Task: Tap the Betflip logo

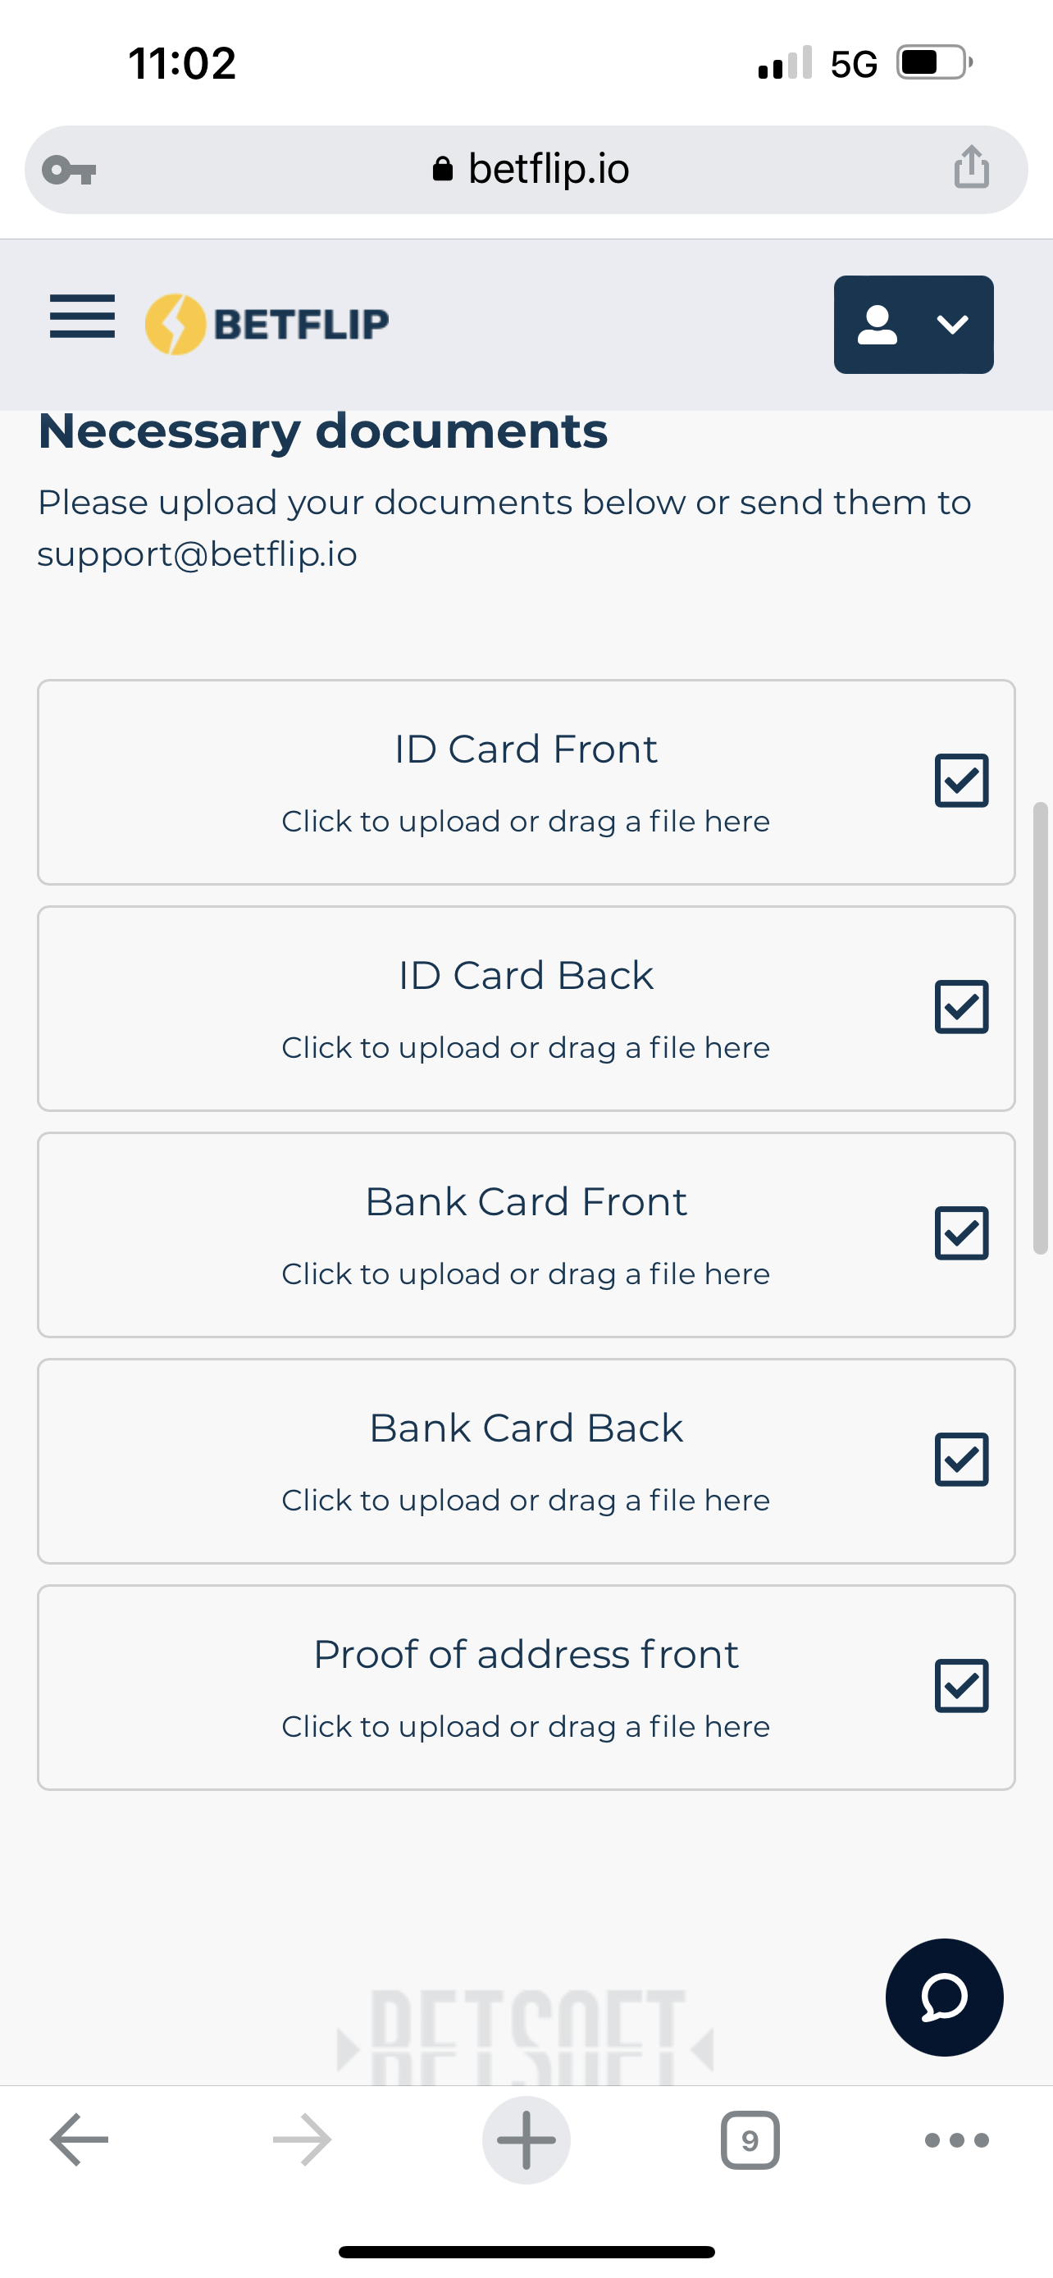Action: coord(267,324)
